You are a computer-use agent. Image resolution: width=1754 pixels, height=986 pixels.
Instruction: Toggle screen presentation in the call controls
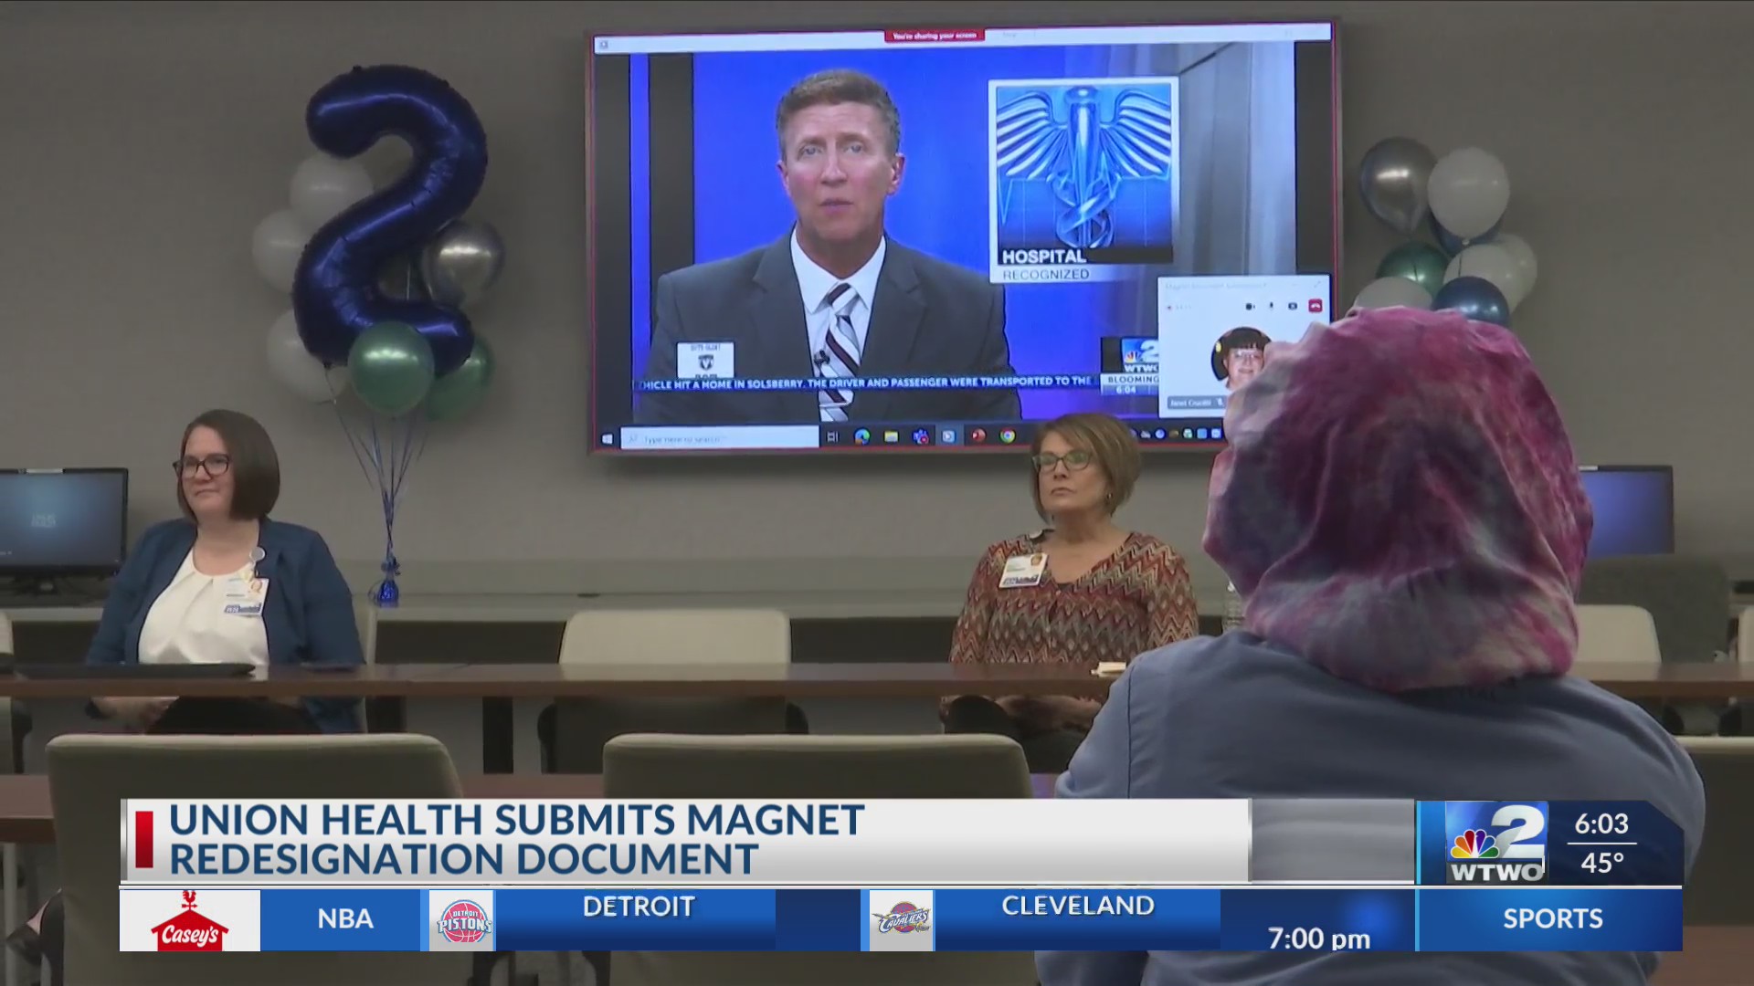point(1292,306)
